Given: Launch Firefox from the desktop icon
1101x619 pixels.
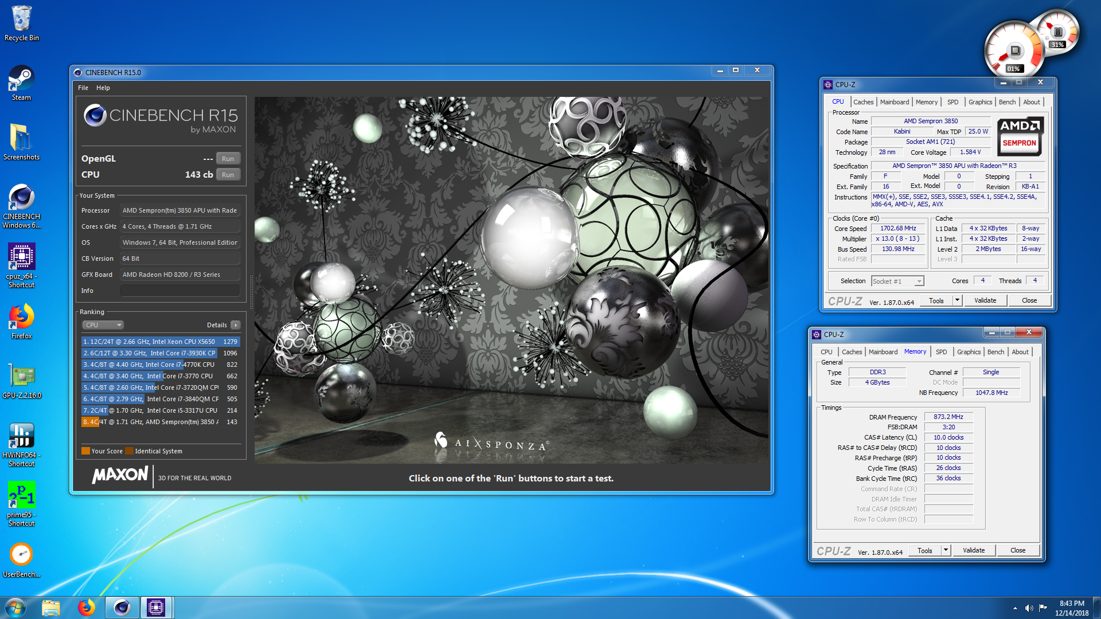Looking at the screenshot, I should pyautogui.click(x=22, y=321).
